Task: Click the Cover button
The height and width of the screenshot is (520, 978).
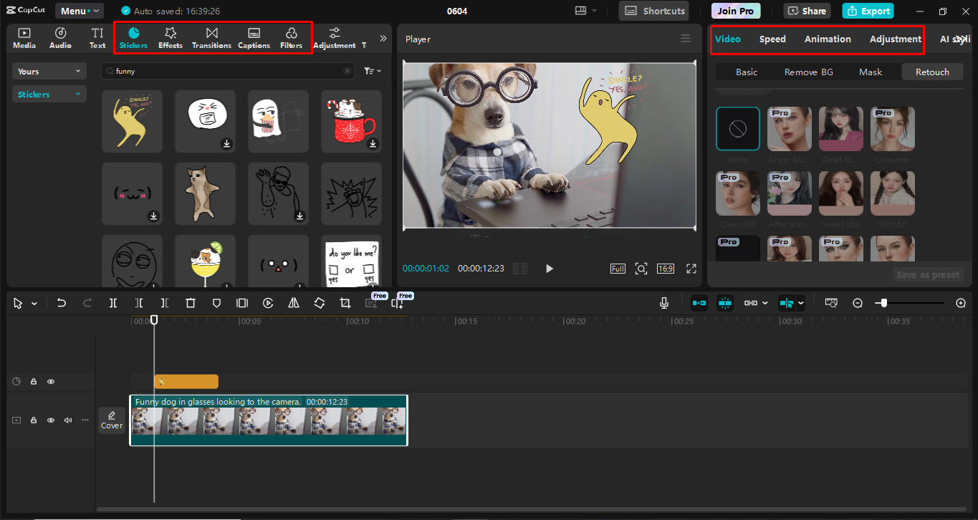Action: [x=112, y=420]
